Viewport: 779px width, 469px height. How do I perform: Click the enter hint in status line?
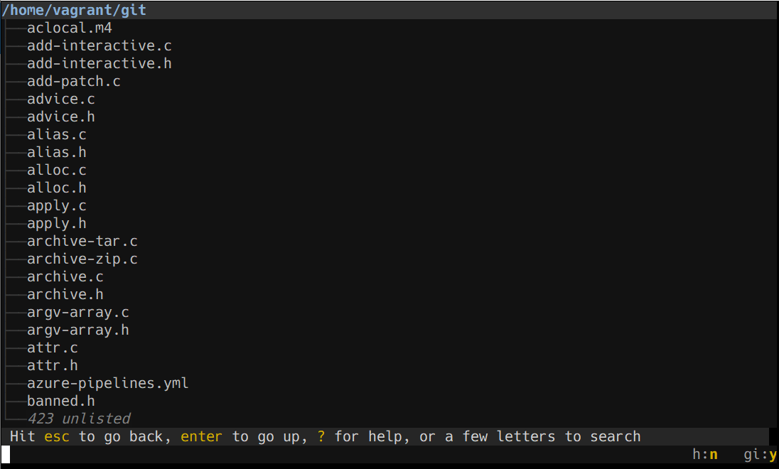201,437
